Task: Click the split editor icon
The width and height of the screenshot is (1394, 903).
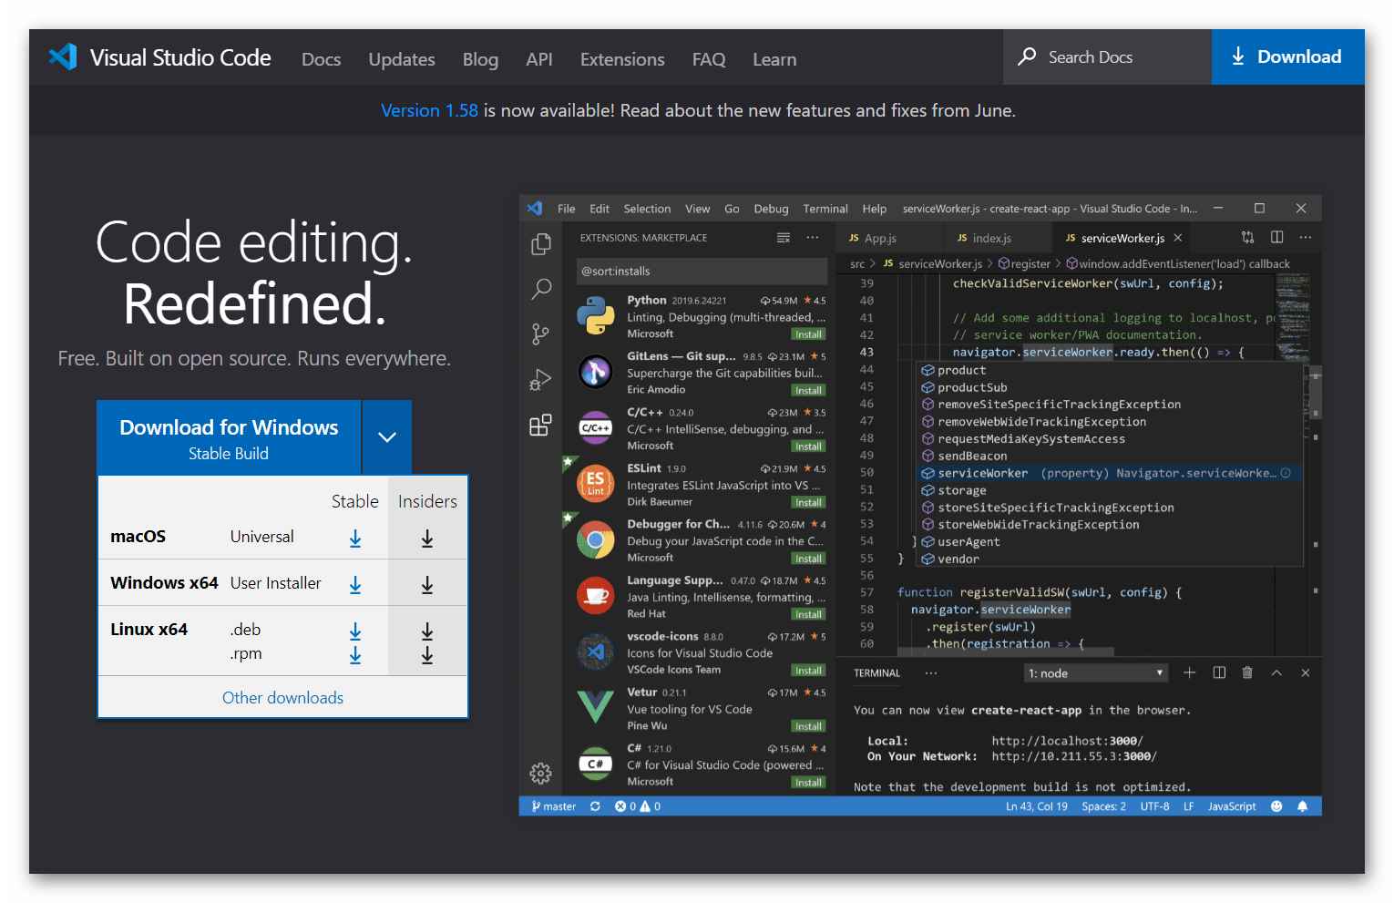Action: (1276, 237)
